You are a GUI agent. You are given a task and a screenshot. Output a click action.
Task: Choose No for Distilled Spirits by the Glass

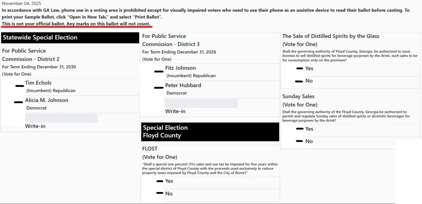300,81
